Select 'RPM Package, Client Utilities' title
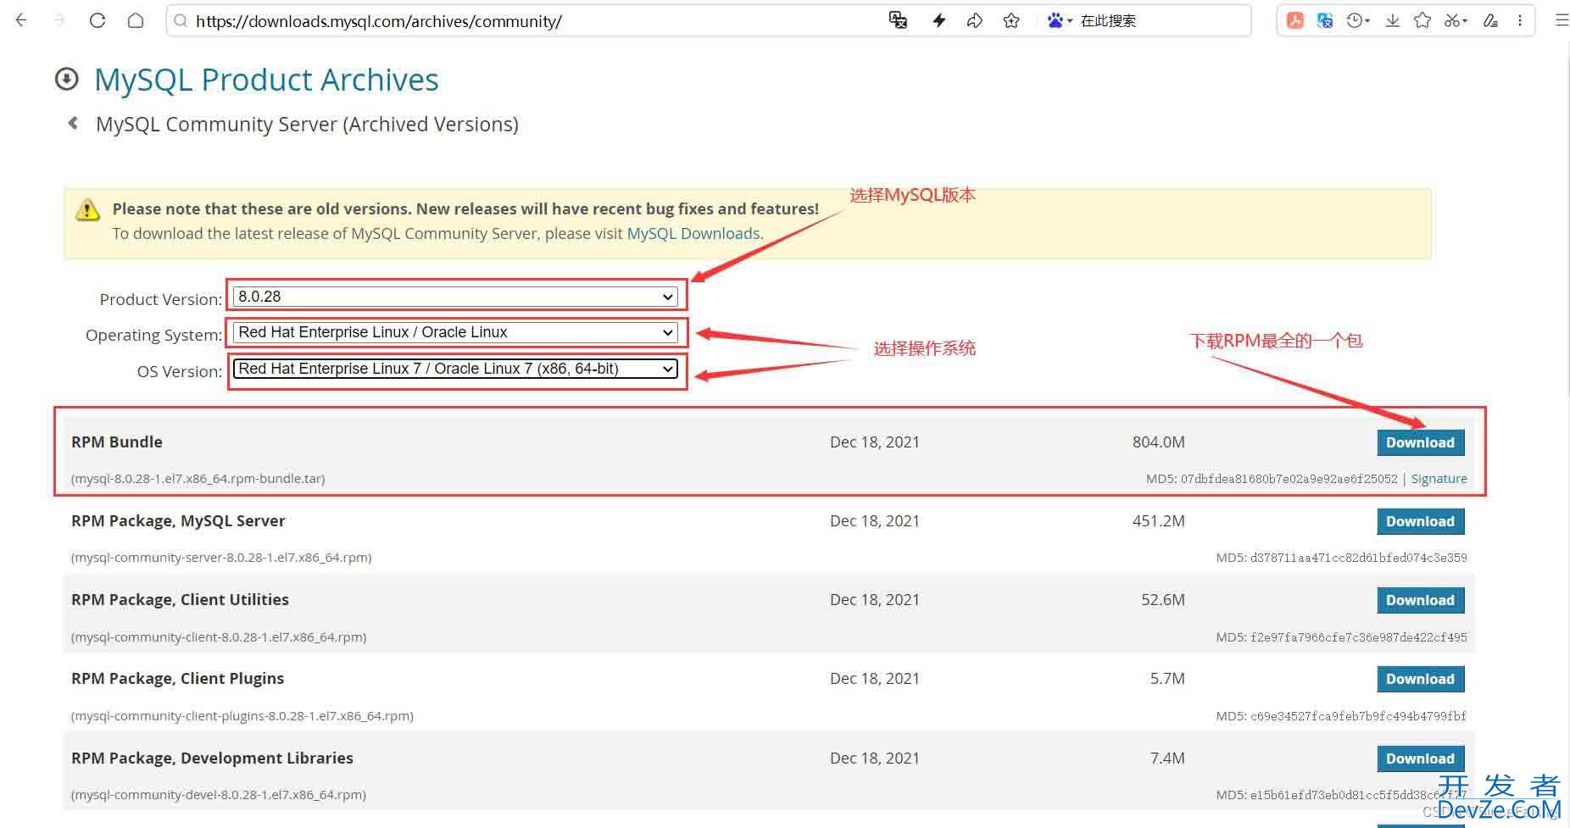Viewport: 1570px width, 828px height. click(180, 599)
